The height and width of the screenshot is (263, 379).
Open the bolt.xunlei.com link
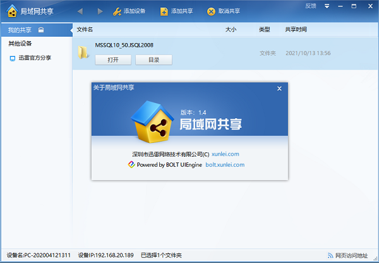[x=225, y=164]
